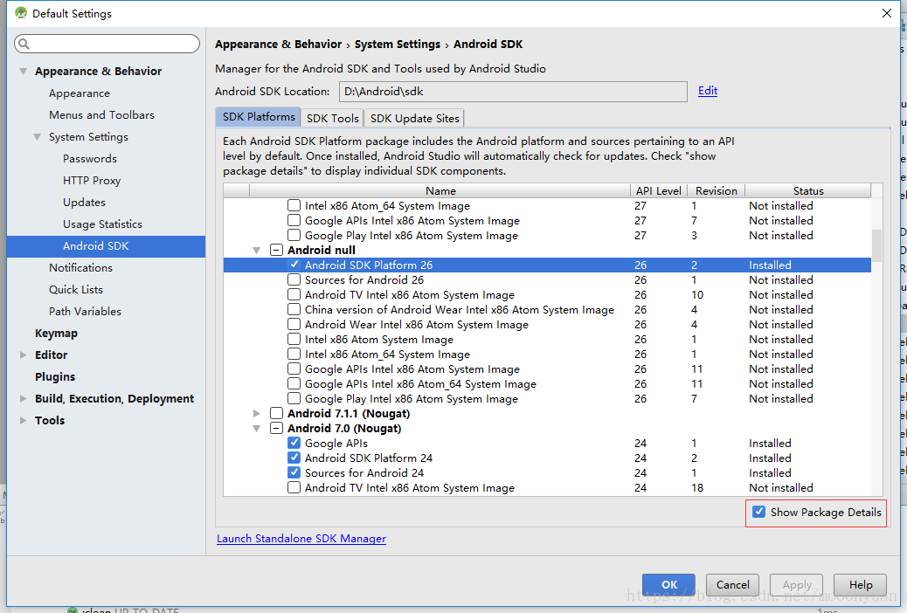Image resolution: width=907 pixels, height=613 pixels.
Task: Close the Default Settings dialog
Action: click(886, 13)
